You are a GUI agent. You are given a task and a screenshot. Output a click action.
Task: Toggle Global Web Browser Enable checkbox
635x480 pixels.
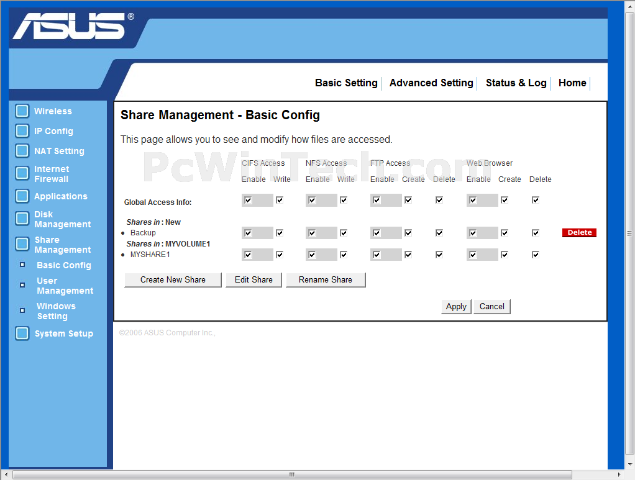pyautogui.click(x=473, y=200)
